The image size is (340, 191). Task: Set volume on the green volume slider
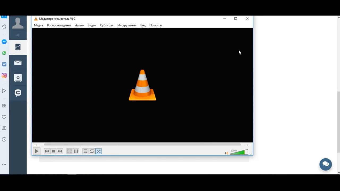pyautogui.click(x=239, y=152)
